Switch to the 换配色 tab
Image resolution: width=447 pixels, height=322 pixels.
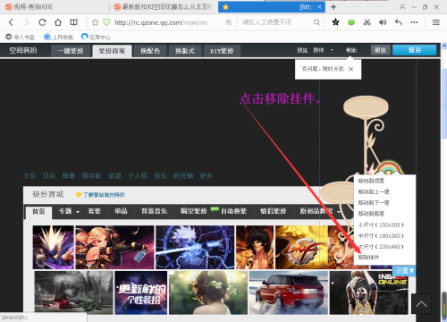pyautogui.click(x=150, y=51)
